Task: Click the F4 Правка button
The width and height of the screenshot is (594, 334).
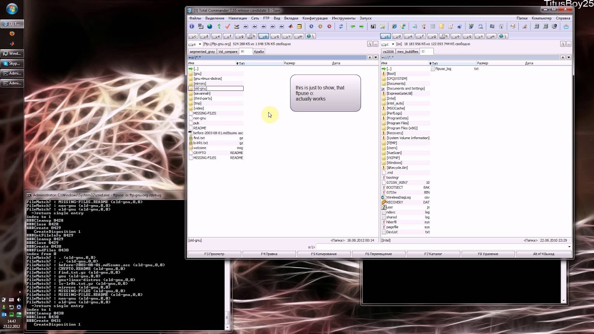Action: point(269,254)
